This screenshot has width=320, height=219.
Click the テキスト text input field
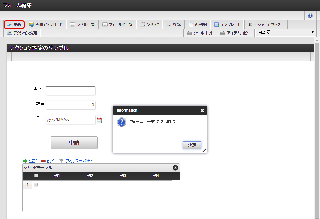[x=70, y=91]
